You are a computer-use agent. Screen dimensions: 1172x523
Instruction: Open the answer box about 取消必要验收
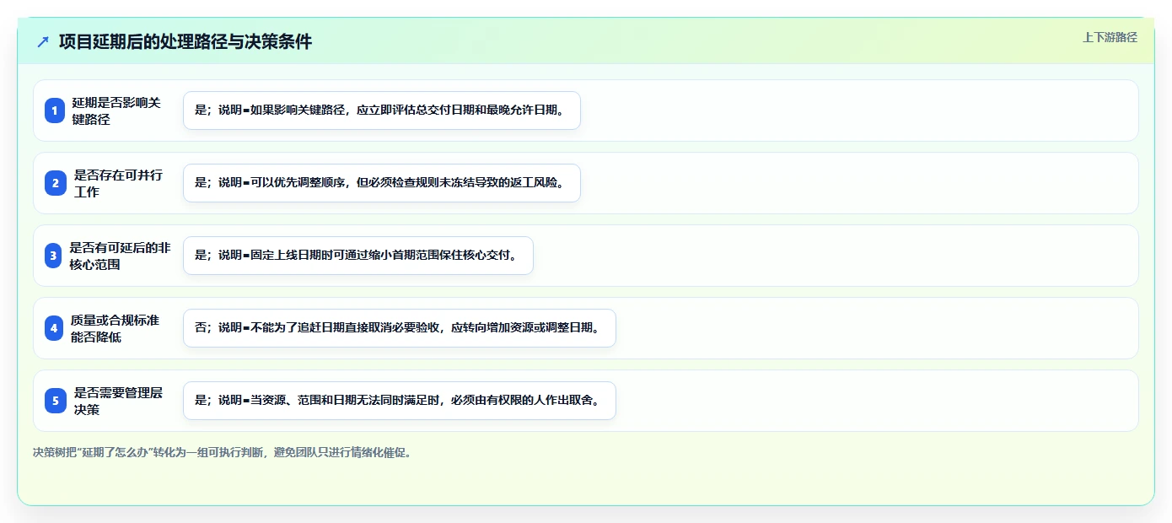tap(400, 328)
